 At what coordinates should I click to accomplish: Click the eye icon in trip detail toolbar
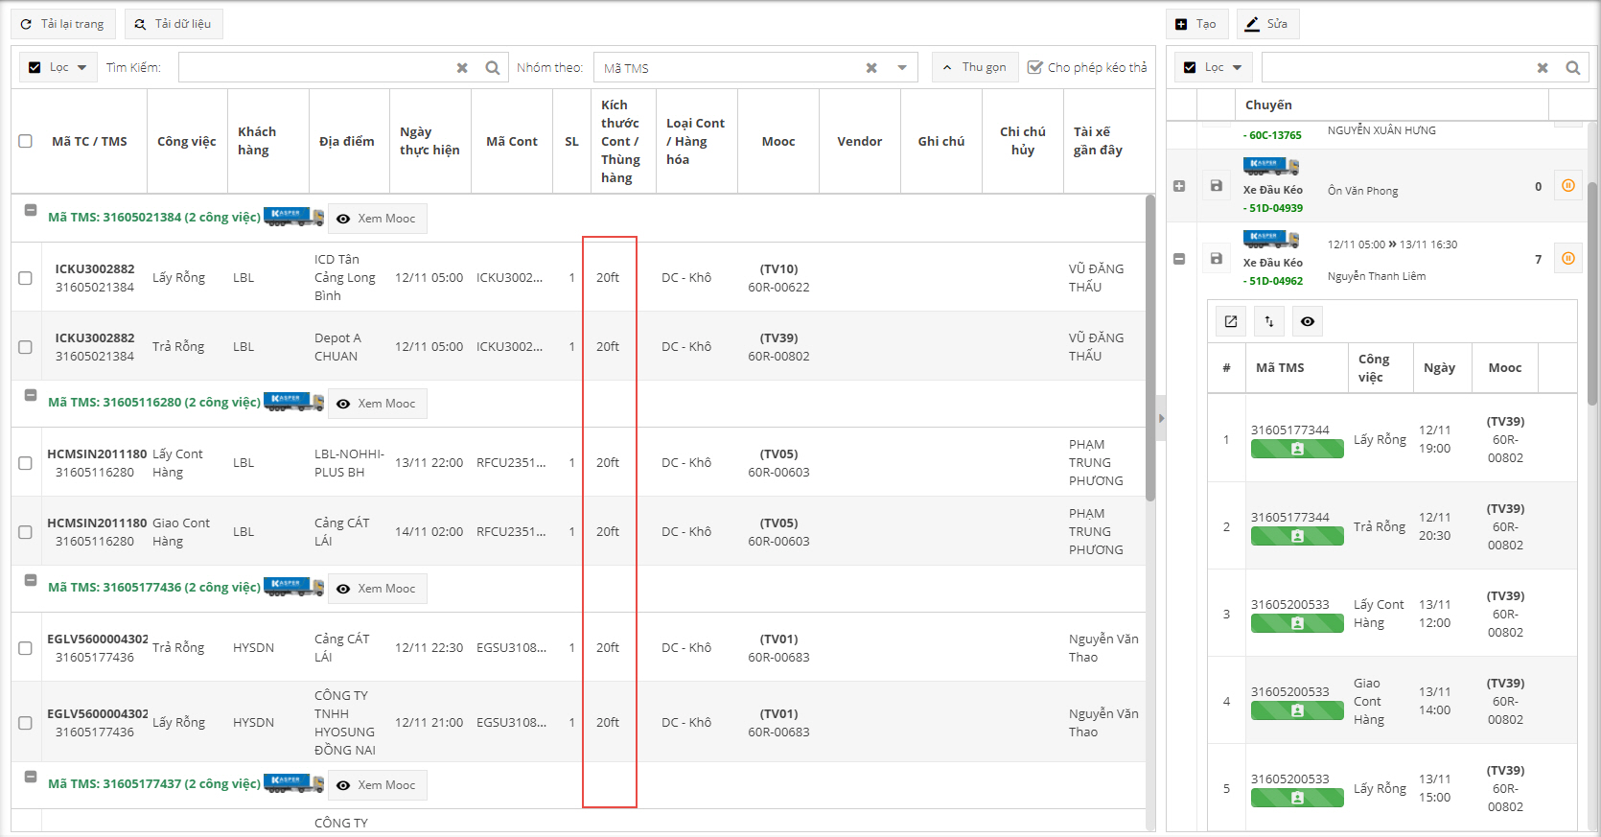(x=1308, y=321)
